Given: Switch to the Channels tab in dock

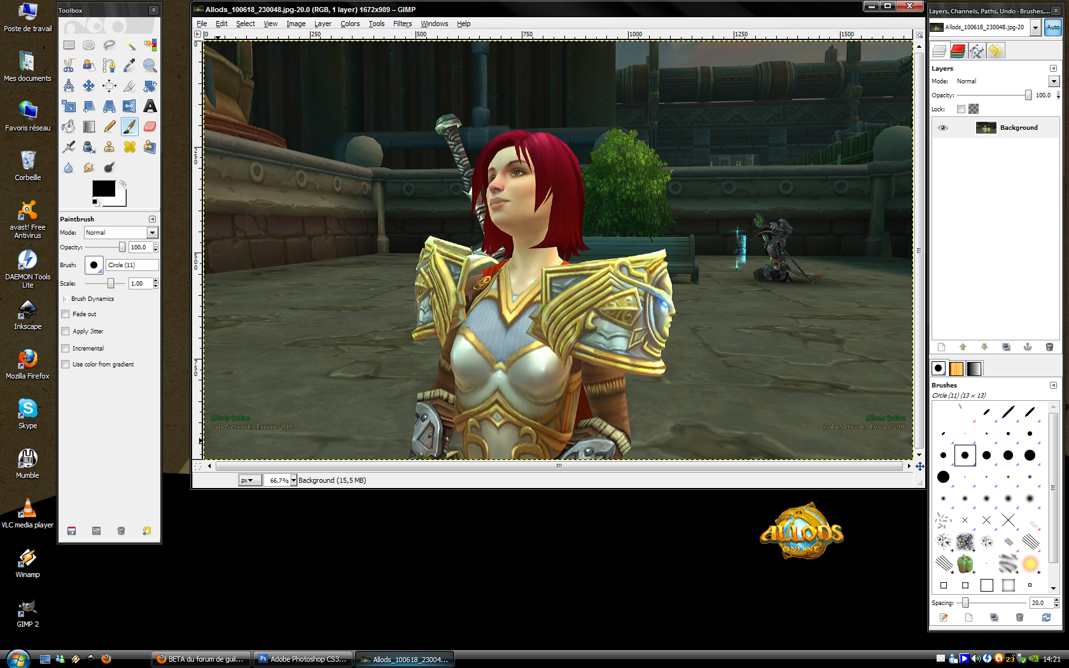Looking at the screenshot, I should coord(958,51).
